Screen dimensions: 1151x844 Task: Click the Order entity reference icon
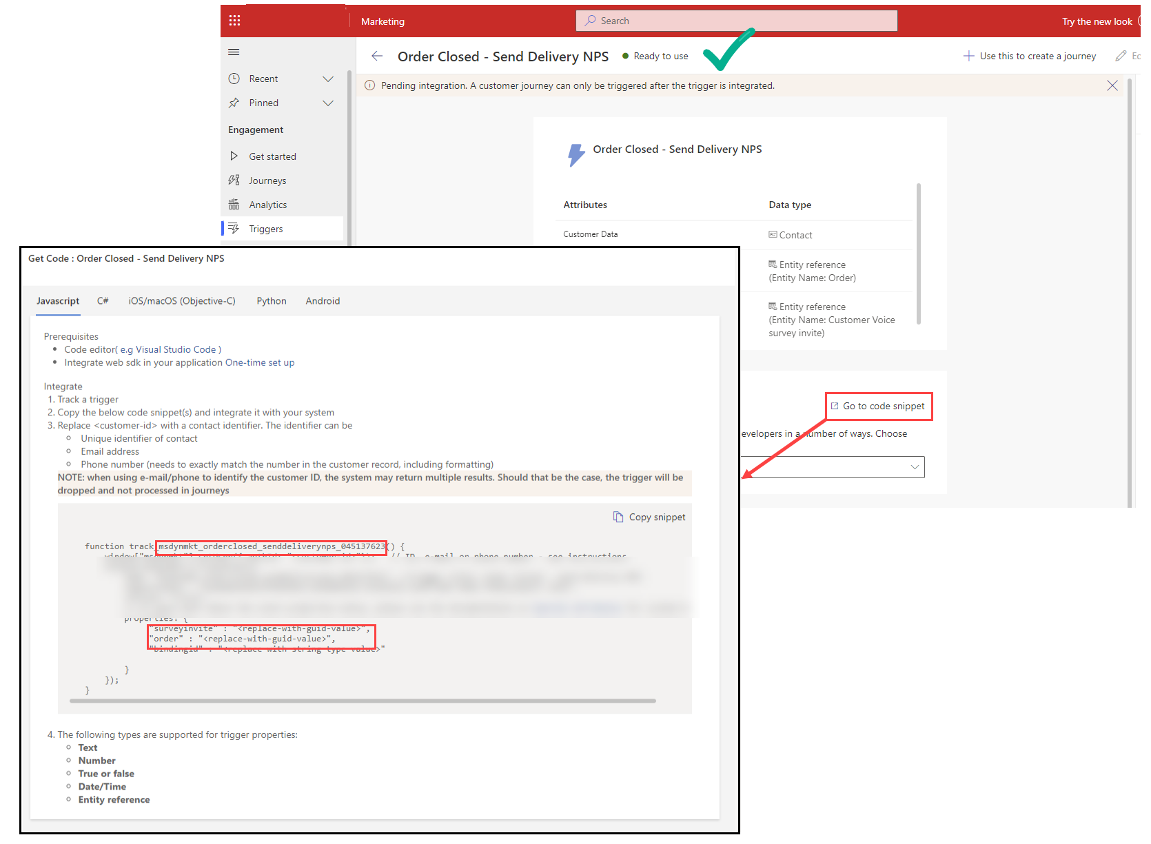click(773, 264)
